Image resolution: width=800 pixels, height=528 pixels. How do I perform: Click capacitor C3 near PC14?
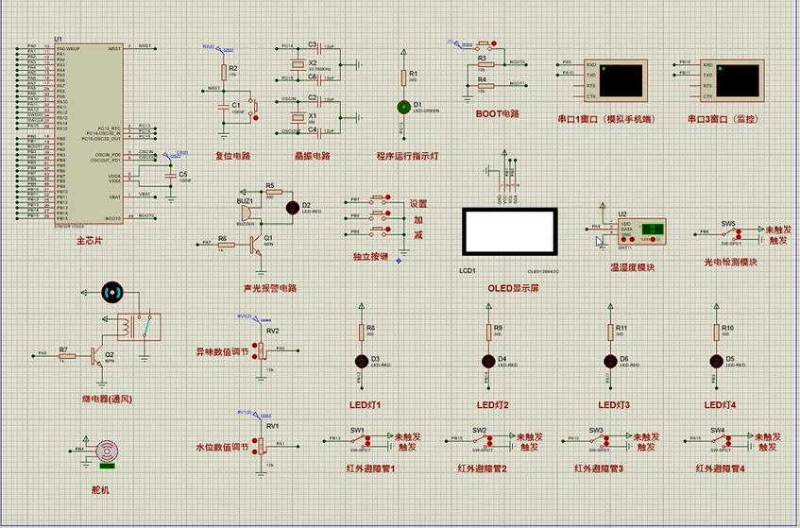[x=319, y=48]
